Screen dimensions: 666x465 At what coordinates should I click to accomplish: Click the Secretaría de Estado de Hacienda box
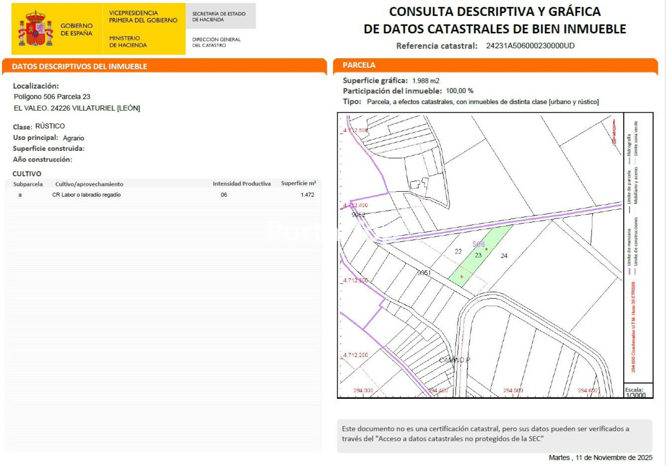(x=220, y=16)
